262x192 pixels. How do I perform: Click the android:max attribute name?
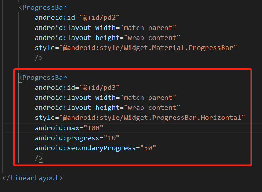(57, 128)
